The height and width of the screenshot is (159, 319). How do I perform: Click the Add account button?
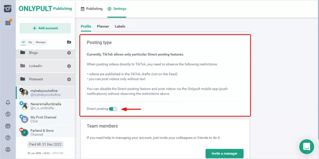tap(45, 28)
